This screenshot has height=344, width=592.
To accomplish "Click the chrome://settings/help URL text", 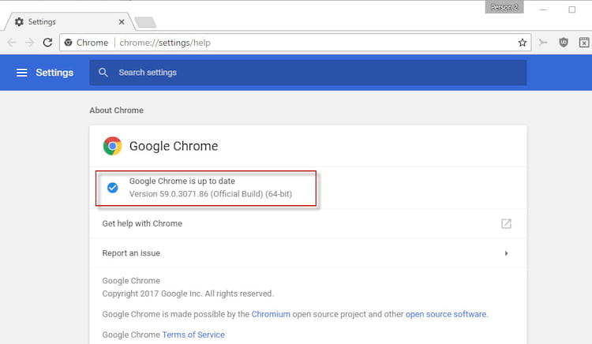I will coord(165,43).
